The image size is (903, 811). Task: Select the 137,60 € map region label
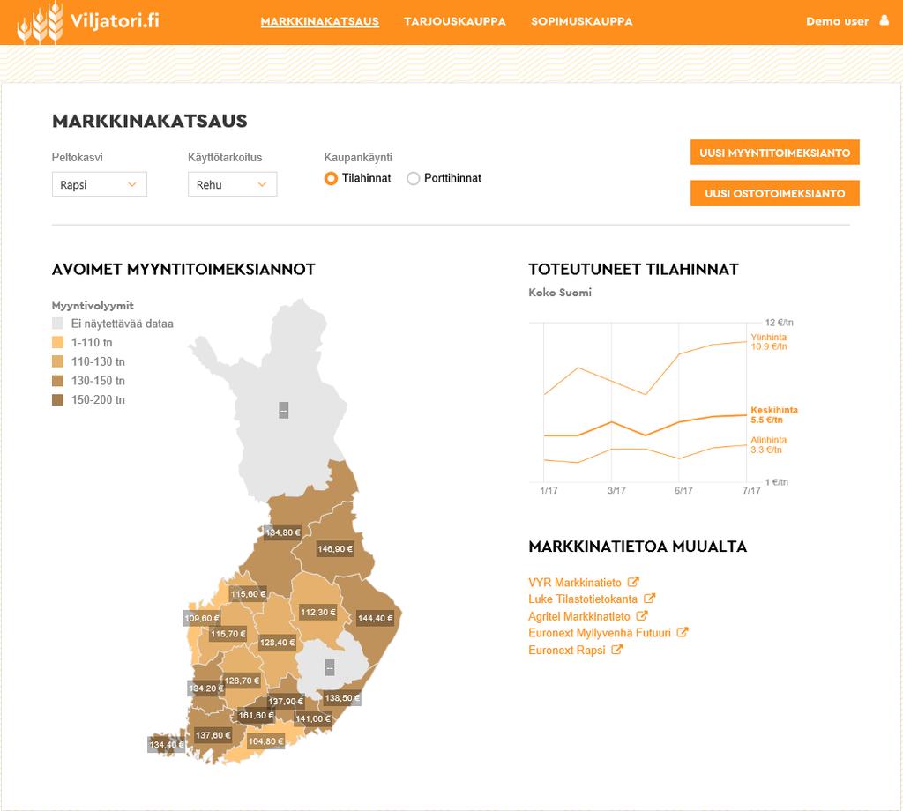click(213, 734)
